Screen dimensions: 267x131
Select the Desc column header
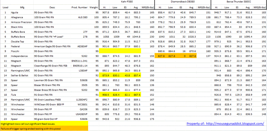tap(52, 8)
